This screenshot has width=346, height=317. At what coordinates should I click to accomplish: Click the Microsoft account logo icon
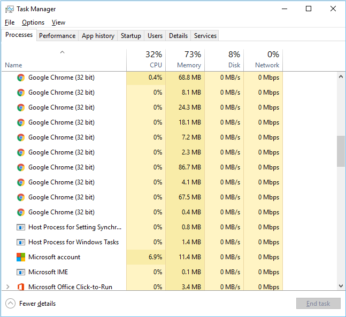click(x=21, y=257)
